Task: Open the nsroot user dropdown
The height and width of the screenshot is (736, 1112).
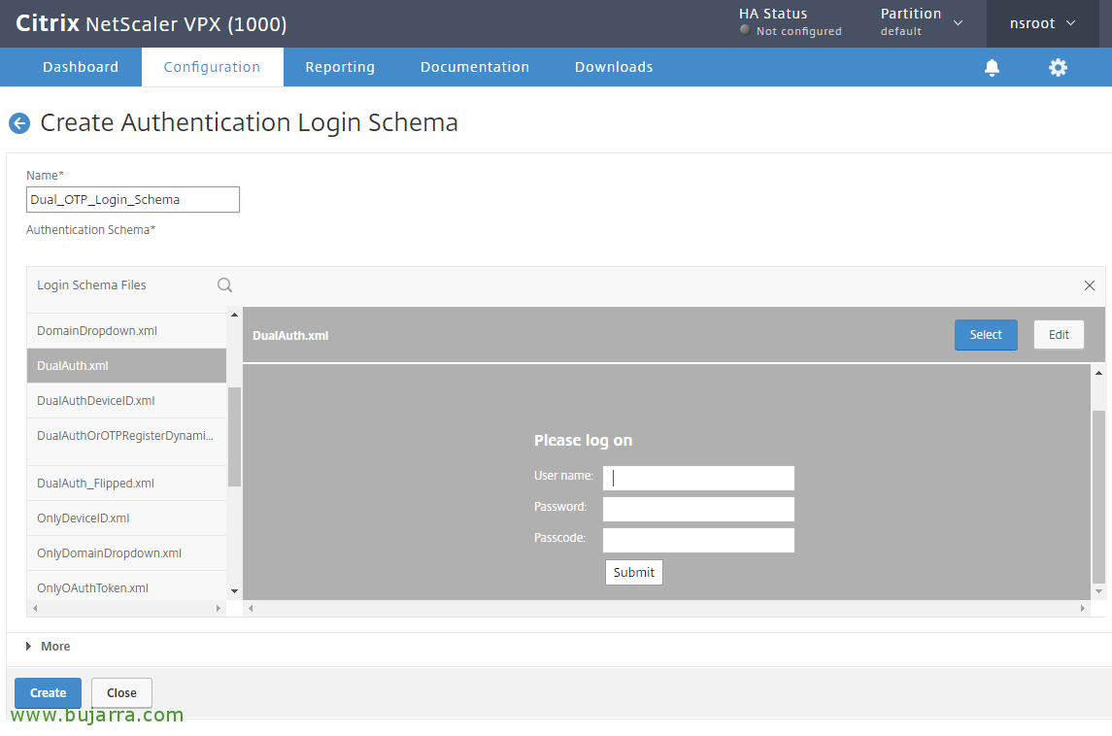Action: [1042, 23]
